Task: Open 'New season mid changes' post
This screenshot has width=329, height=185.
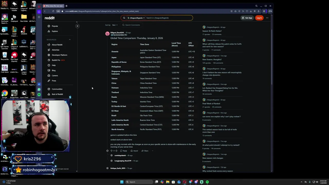Action: click(x=213, y=158)
